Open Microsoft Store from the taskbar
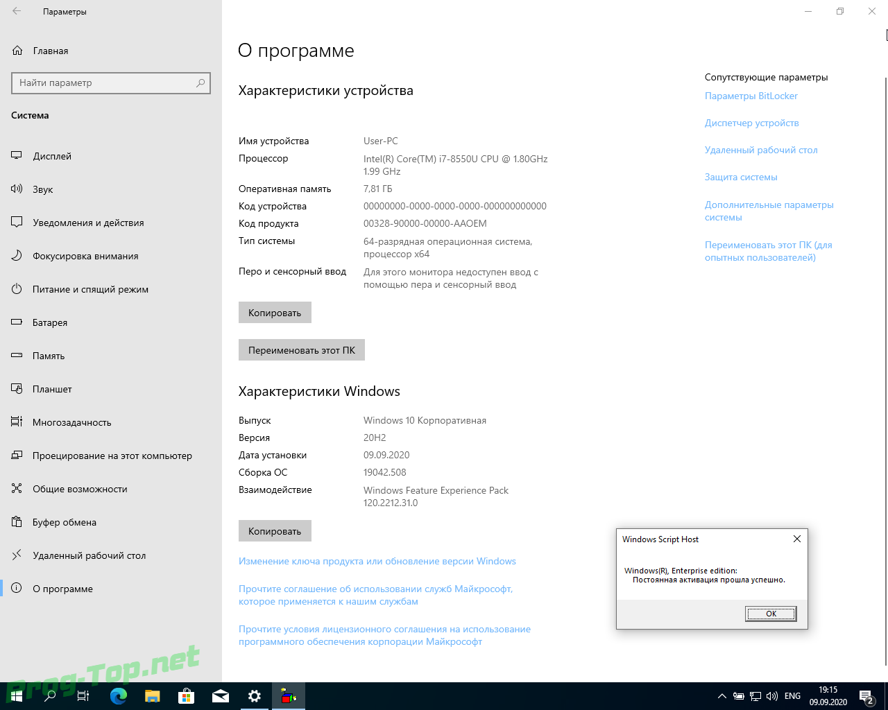This screenshot has height=710, width=888. 186,696
